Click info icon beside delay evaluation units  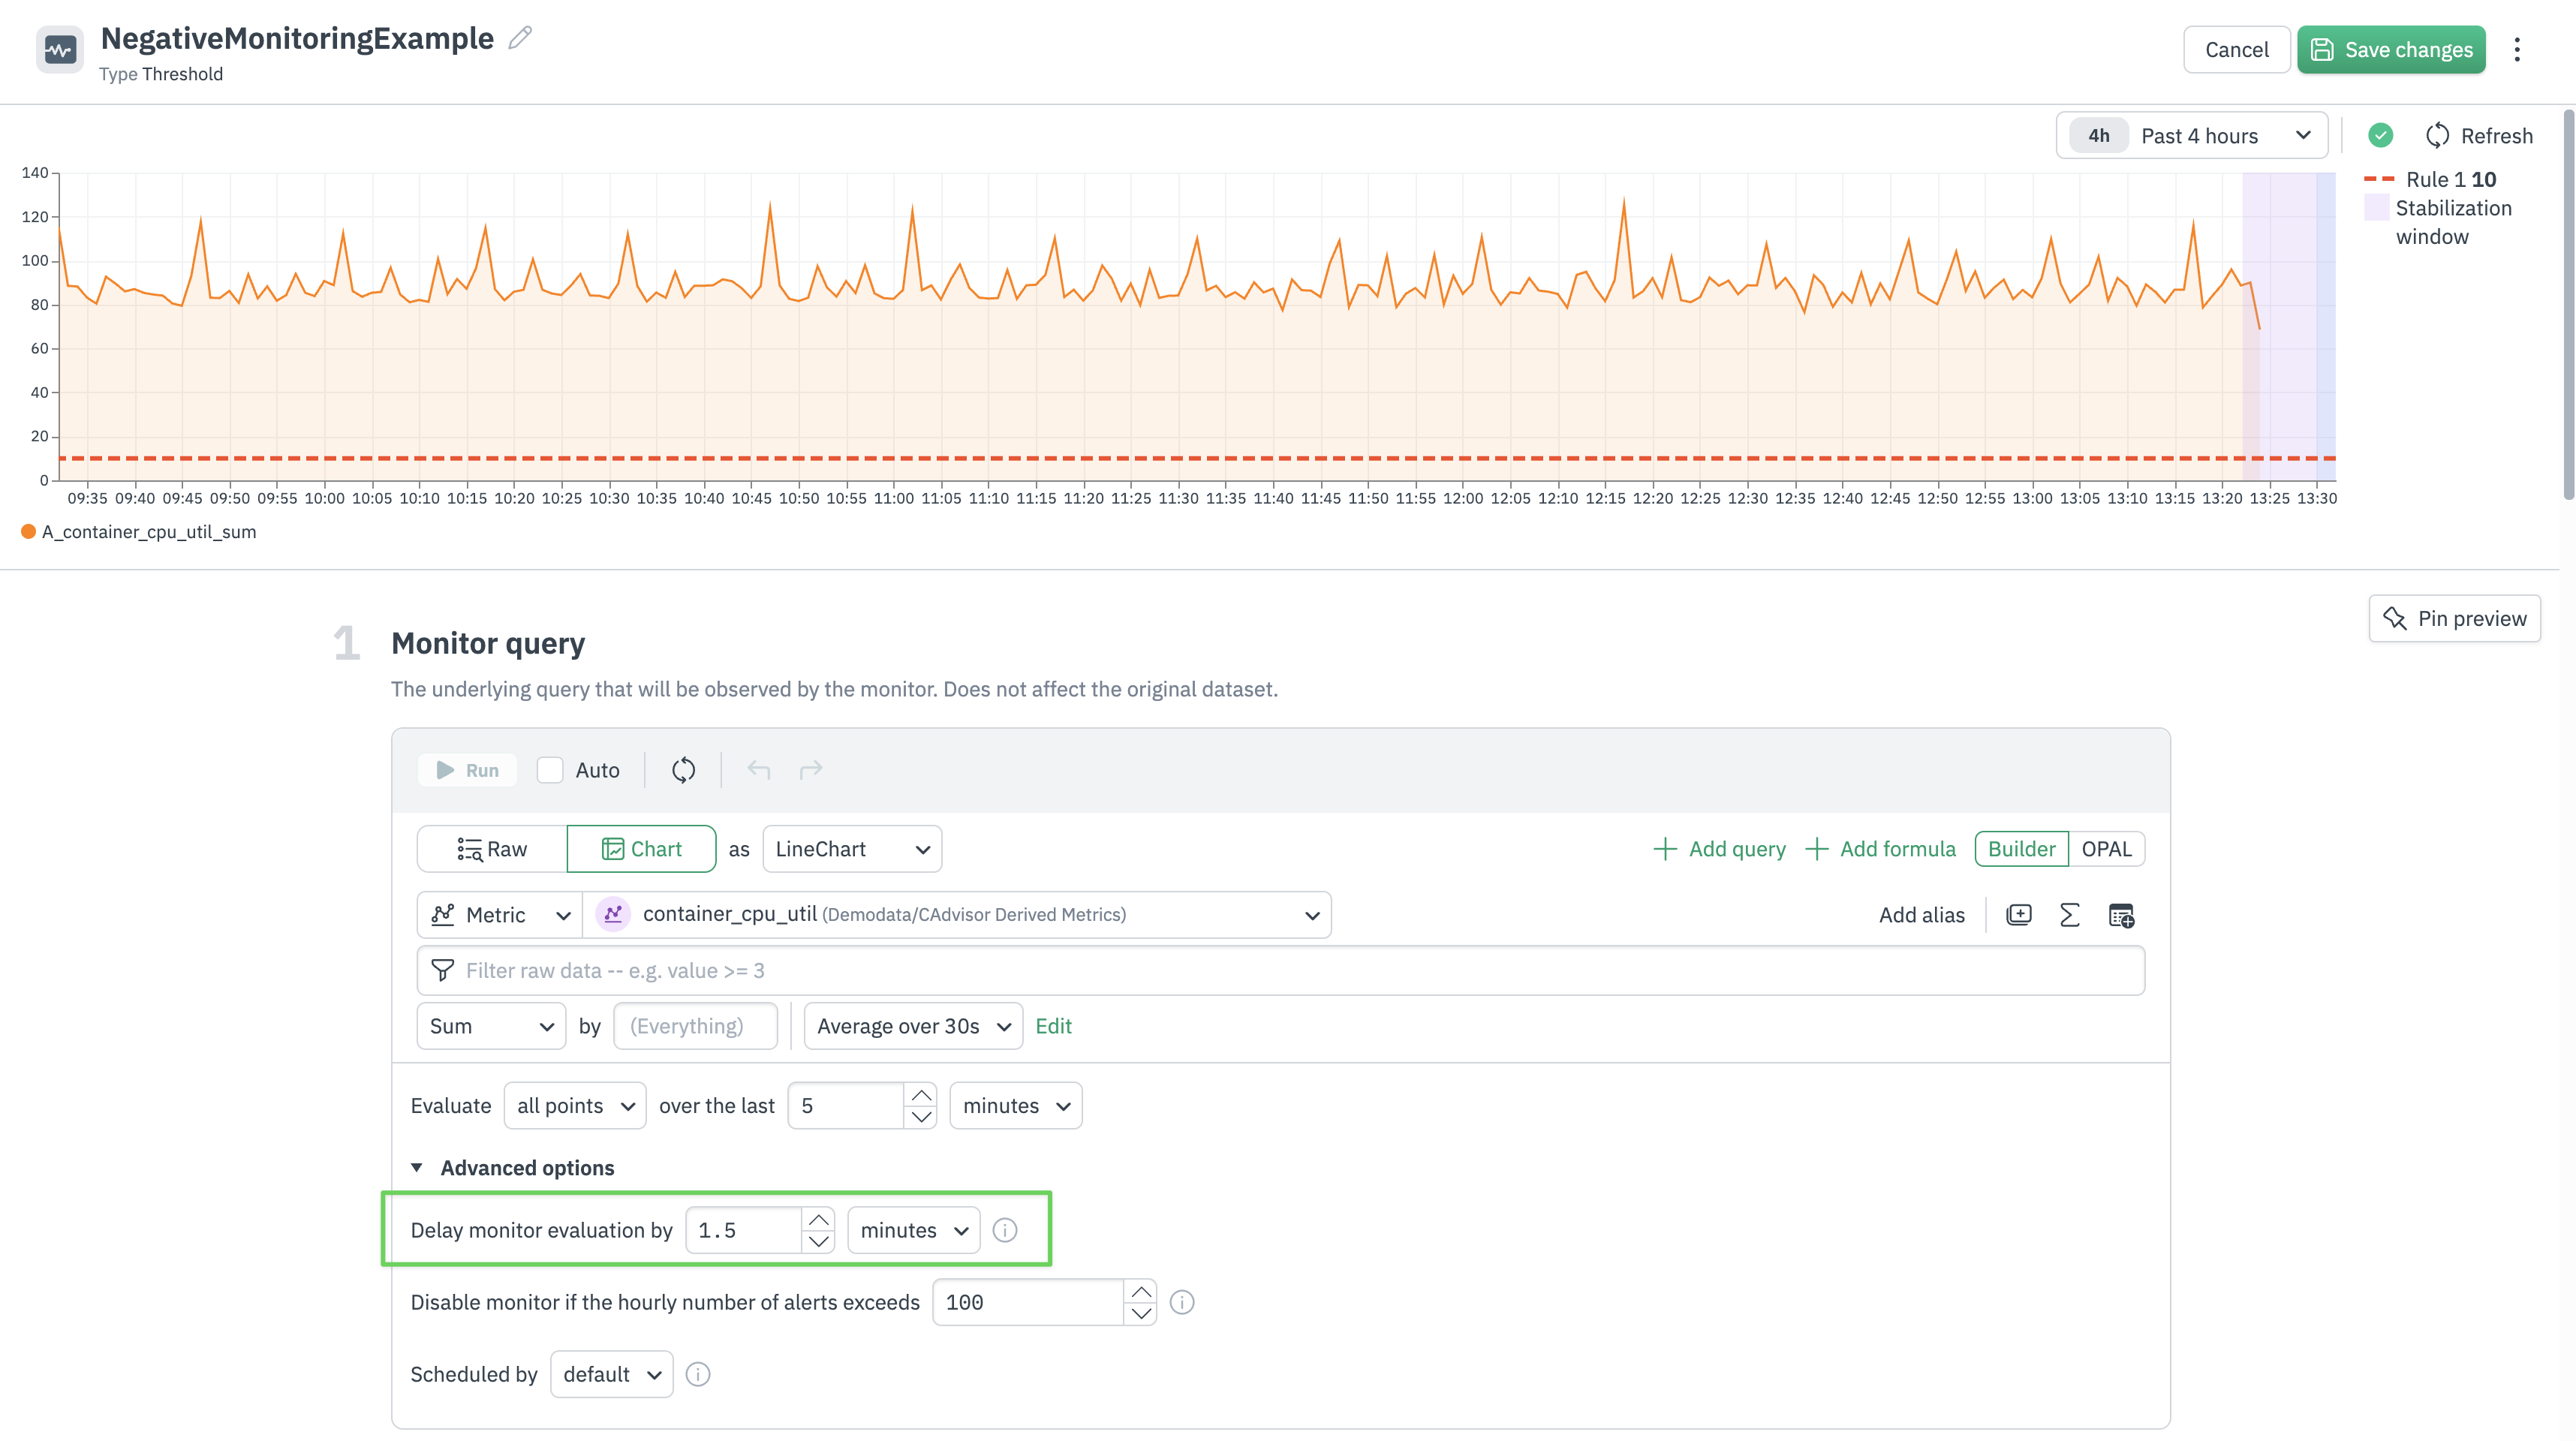1005,1230
